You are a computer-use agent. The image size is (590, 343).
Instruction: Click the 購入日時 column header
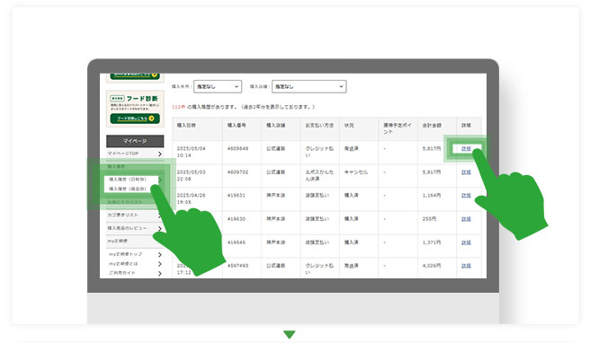186,126
